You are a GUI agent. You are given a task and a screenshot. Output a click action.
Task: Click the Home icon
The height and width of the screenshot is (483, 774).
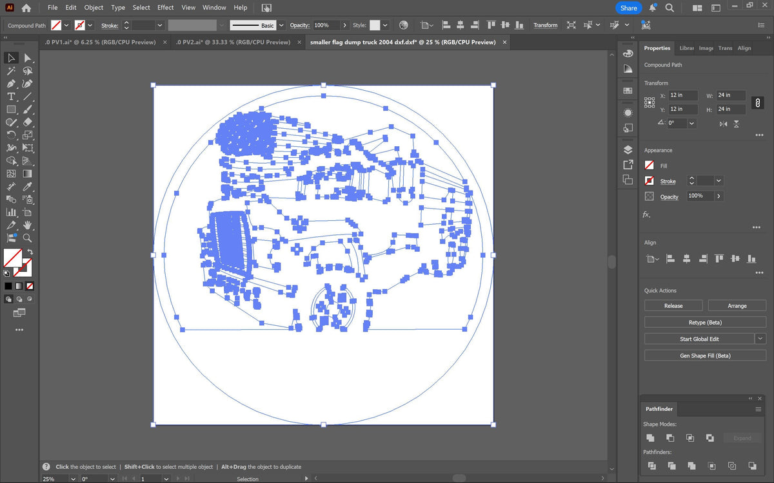(x=26, y=8)
